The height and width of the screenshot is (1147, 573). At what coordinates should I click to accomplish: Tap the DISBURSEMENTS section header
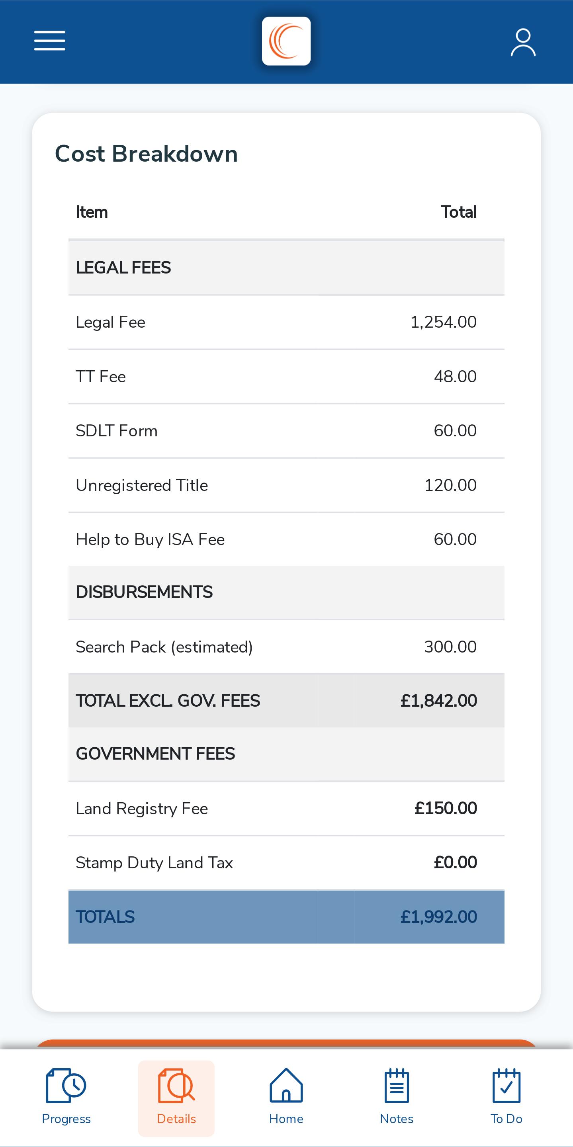coord(286,593)
